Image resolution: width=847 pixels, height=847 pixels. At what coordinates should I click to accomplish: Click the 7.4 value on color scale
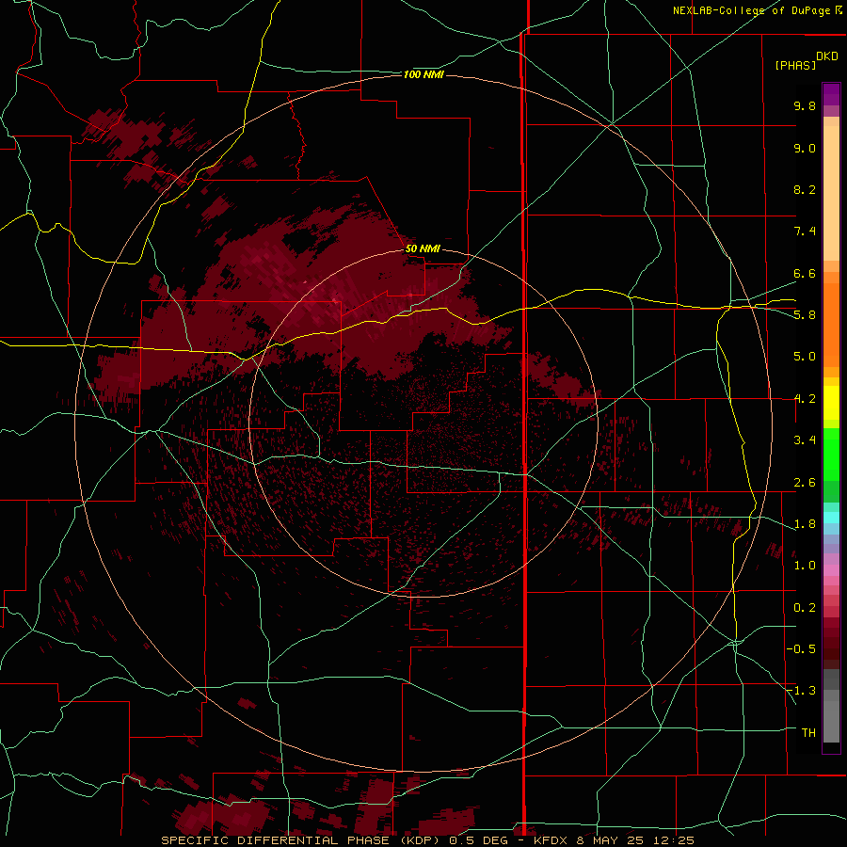tap(805, 232)
